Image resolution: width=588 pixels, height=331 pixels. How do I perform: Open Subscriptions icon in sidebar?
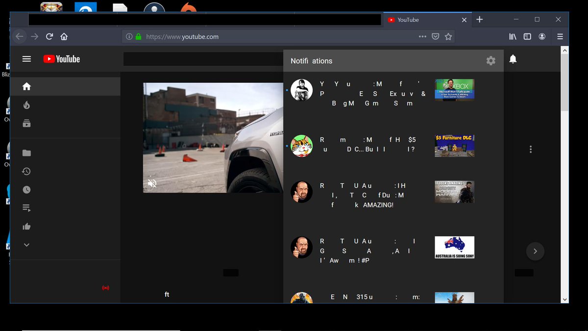tap(26, 124)
